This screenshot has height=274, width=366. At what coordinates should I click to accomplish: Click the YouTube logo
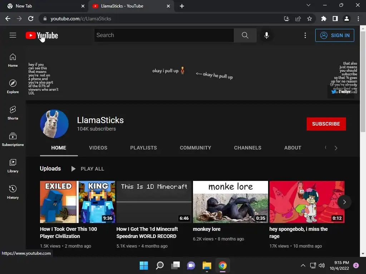[x=42, y=35]
